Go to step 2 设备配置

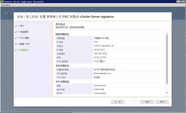tap(23, 32)
